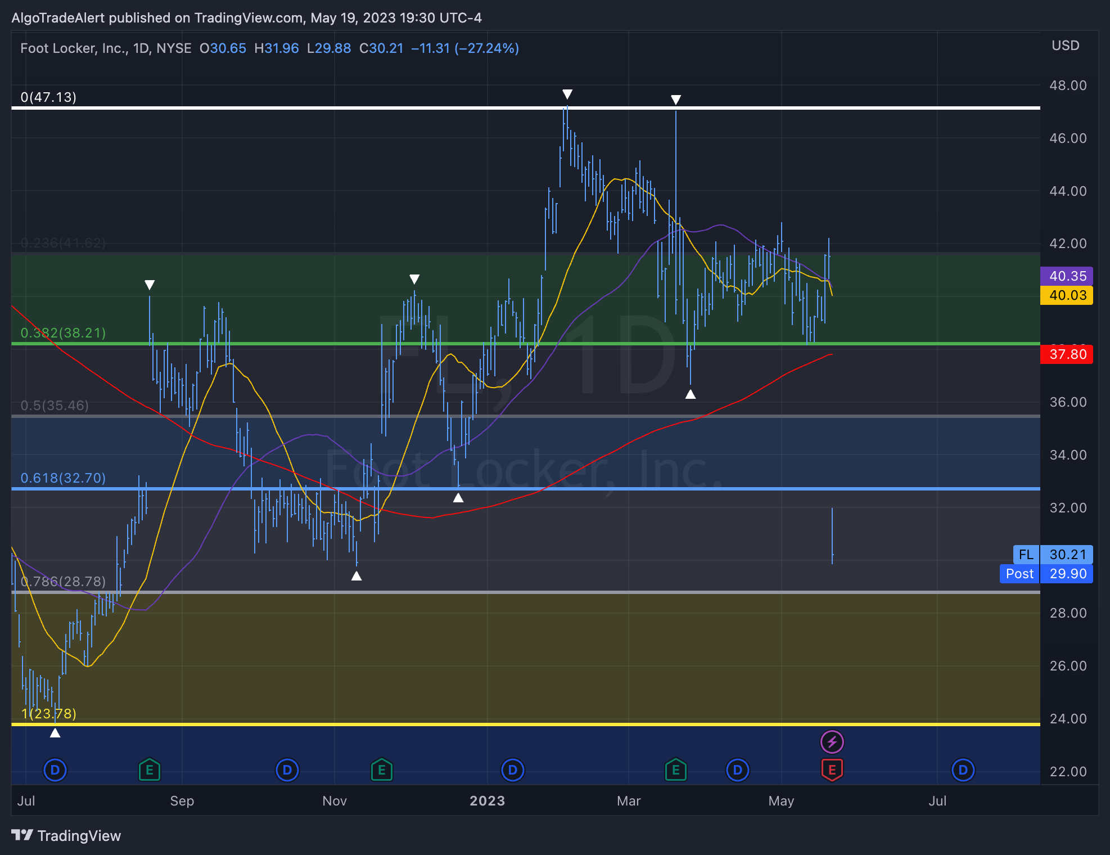The width and height of the screenshot is (1110, 855).
Task: Click the low value L29.88
Action: 329,48
